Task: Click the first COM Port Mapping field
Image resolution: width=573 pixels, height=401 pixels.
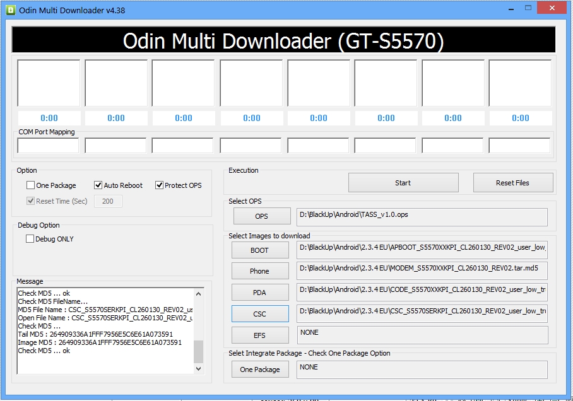Action: [x=48, y=146]
